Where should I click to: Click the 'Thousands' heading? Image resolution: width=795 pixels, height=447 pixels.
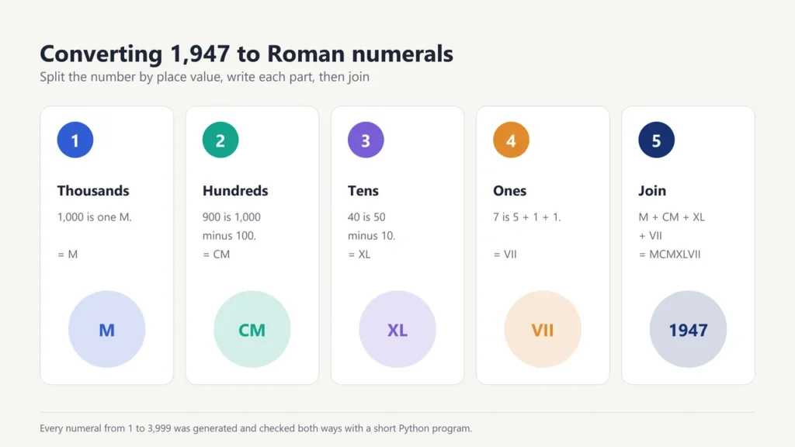click(x=93, y=191)
